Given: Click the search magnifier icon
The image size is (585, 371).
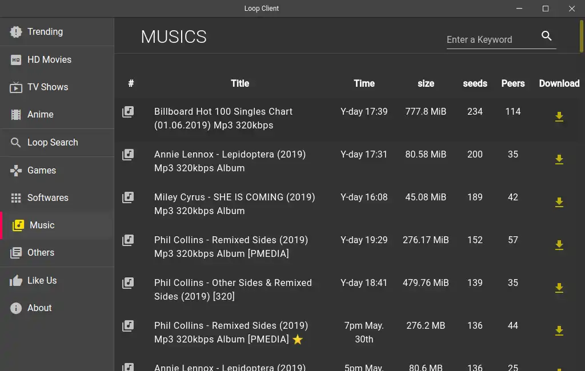Looking at the screenshot, I should coord(547,36).
